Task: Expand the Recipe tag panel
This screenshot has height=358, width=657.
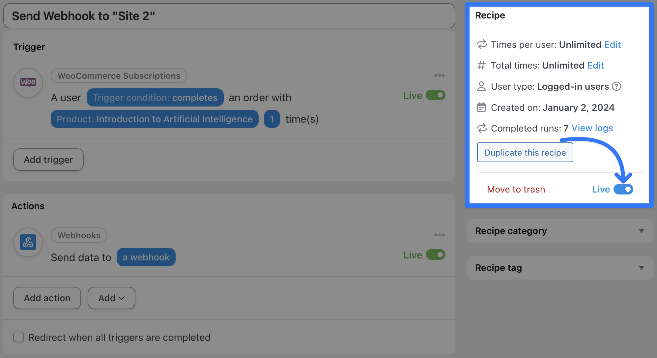Action: coord(641,268)
